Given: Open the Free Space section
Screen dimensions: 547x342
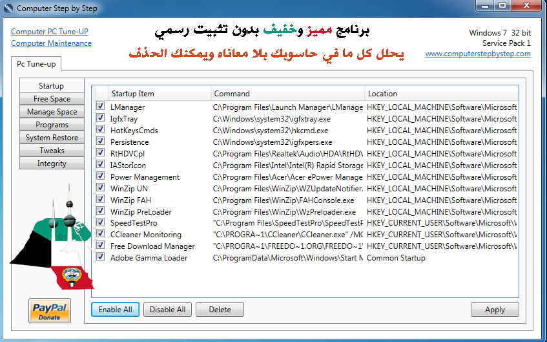Looking at the screenshot, I should (x=52, y=99).
